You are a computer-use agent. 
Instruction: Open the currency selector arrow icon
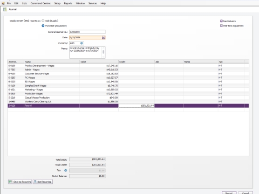tap(81, 43)
